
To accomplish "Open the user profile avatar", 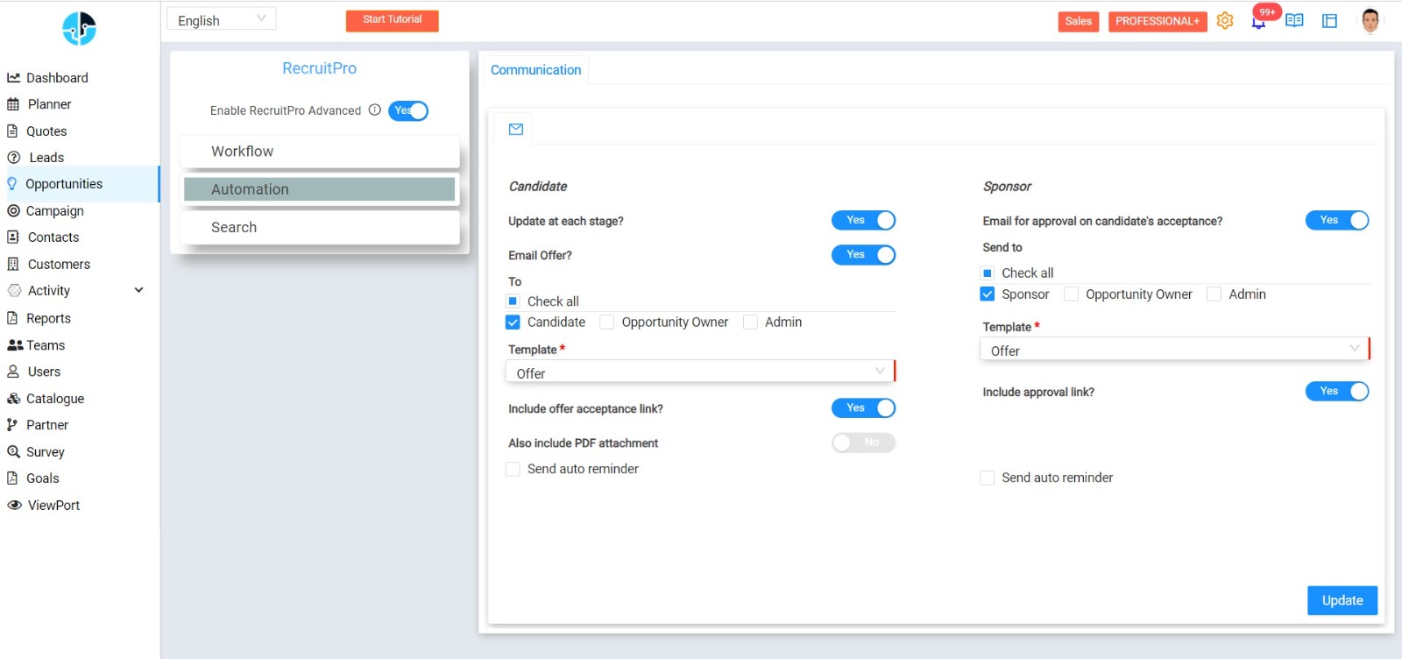I will coord(1371,21).
